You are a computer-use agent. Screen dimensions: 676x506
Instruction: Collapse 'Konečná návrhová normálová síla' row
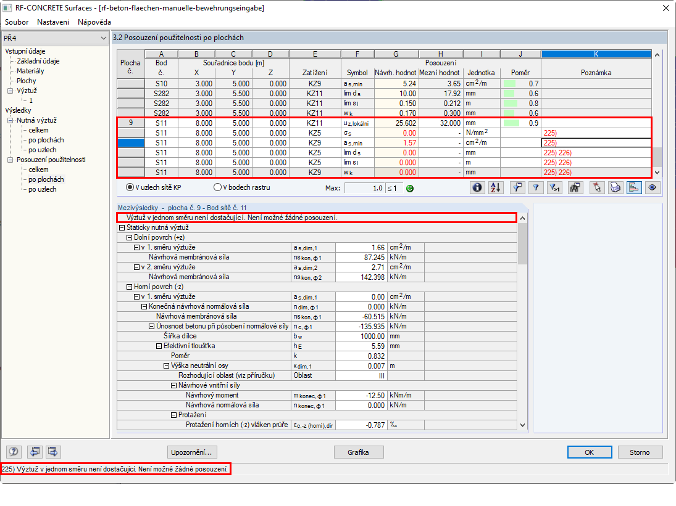click(x=144, y=307)
